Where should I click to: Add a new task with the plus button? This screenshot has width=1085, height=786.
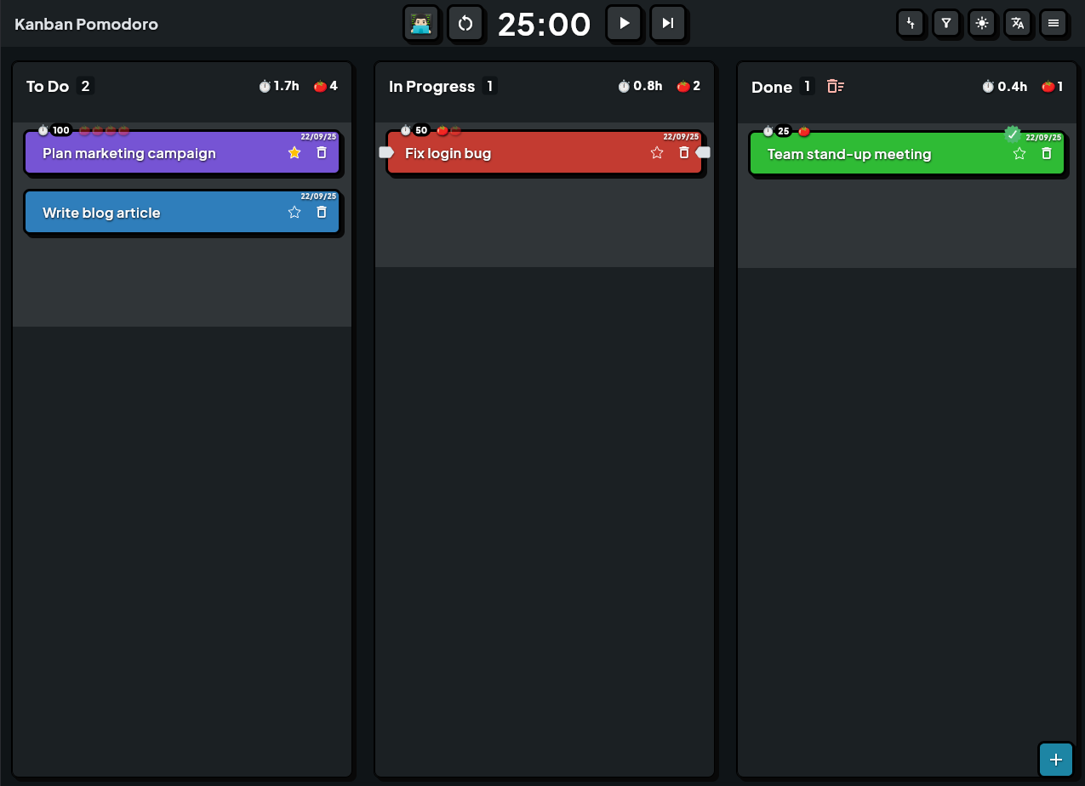click(1056, 759)
